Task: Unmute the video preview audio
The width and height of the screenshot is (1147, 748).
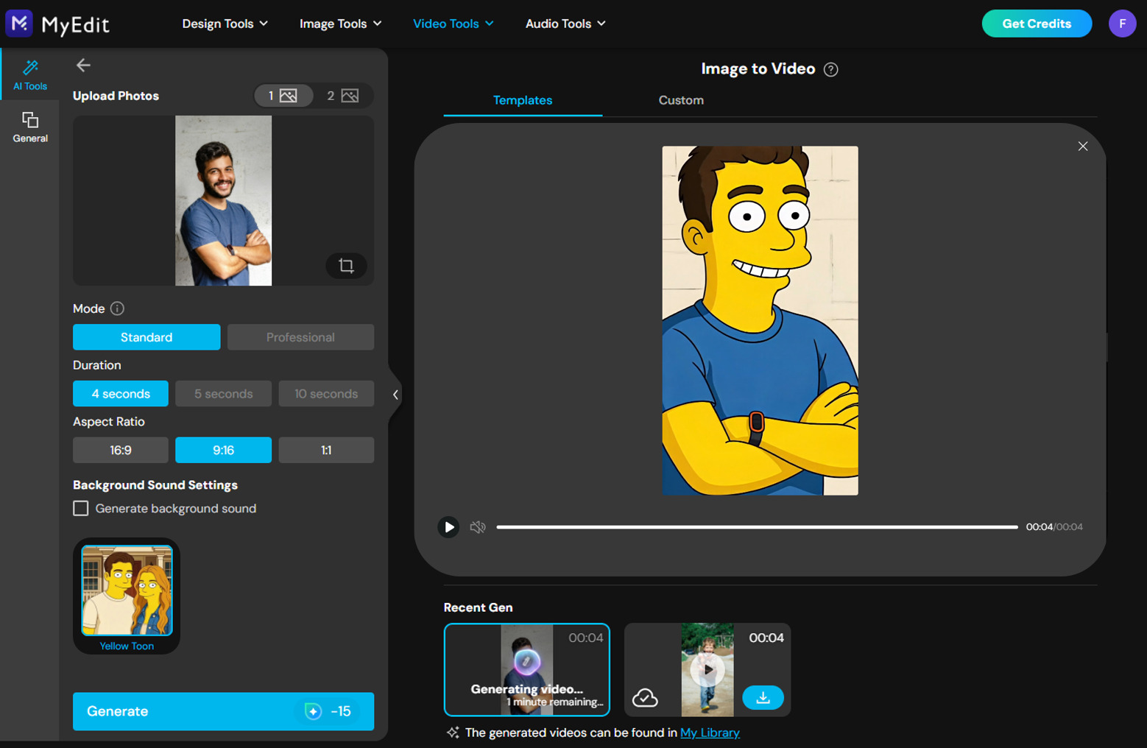Action: [477, 526]
